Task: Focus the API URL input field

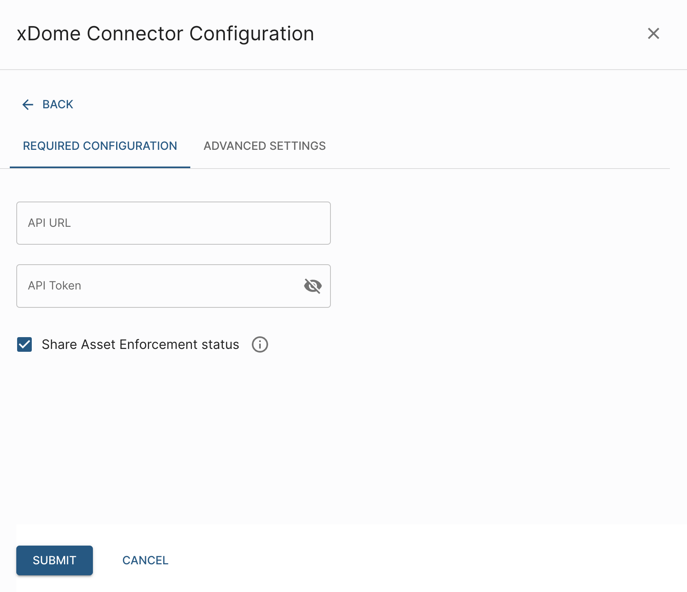Action: pos(173,223)
